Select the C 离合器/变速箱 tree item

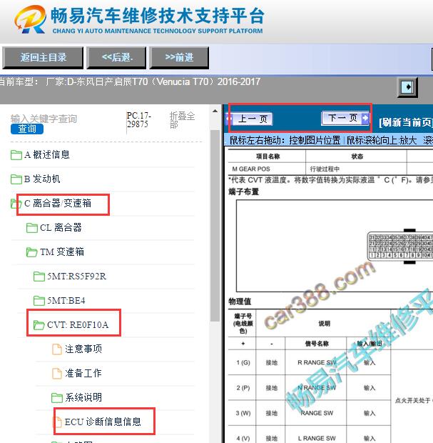(x=58, y=204)
